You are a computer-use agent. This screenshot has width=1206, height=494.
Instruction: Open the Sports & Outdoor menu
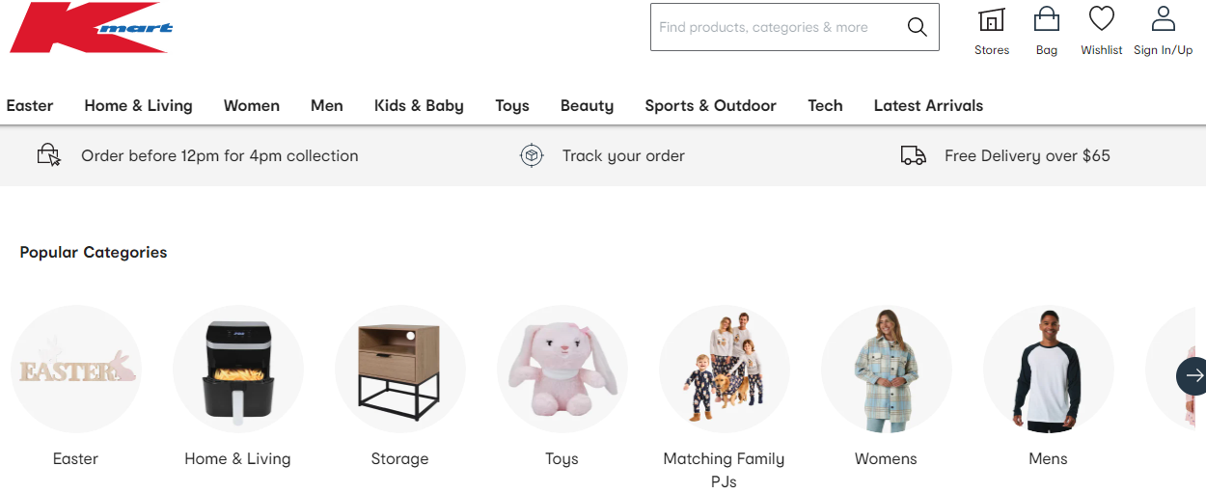click(x=710, y=106)
